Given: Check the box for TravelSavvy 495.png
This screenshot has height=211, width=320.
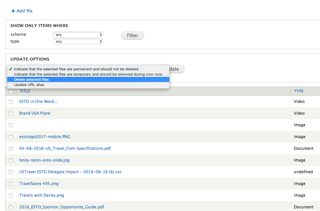Looking at the screenshot, I should click(x=11, y=184).
